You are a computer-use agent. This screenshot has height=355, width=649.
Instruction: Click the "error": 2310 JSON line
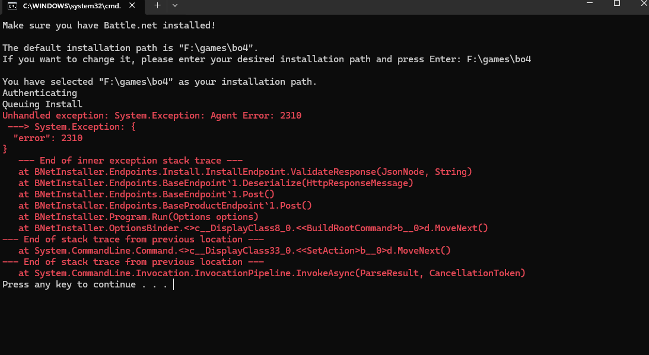click(47, 138)
